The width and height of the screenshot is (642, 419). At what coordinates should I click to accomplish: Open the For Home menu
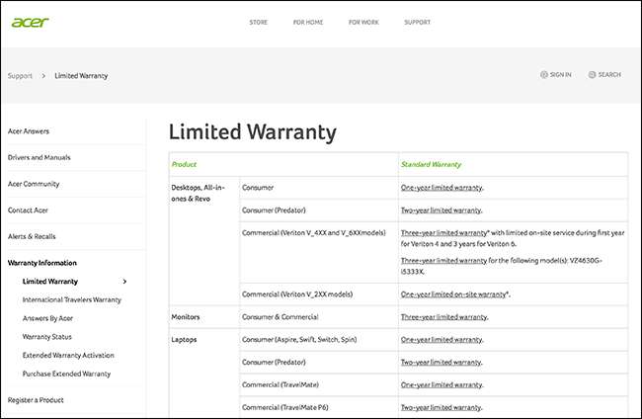click(x=308, y=22)
